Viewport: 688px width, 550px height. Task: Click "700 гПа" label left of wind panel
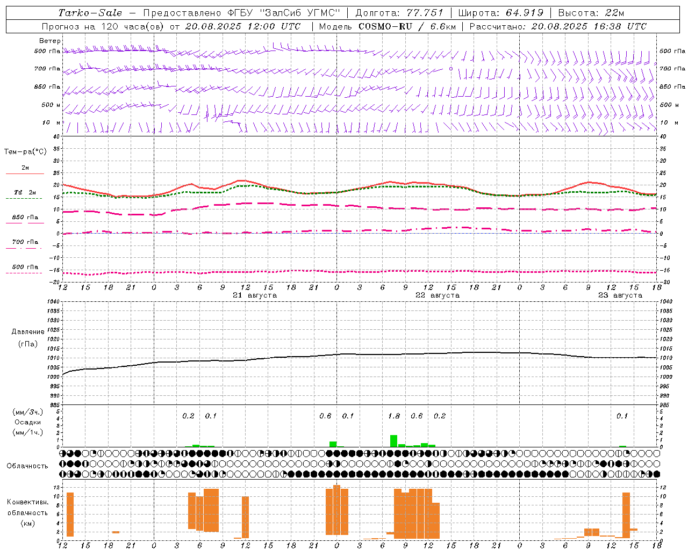[x=47, y=69]
